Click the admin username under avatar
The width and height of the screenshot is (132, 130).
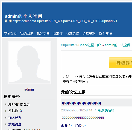pos(29,89)
